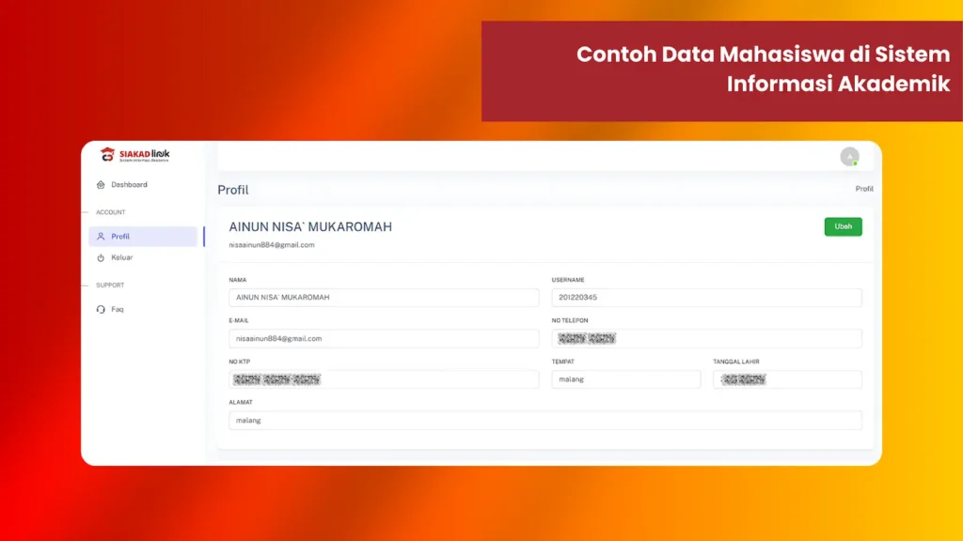This screenshot has height=541, width=963.
Task: Focus the Tanggal Lahir input field
Action: [x=787, y=379]
